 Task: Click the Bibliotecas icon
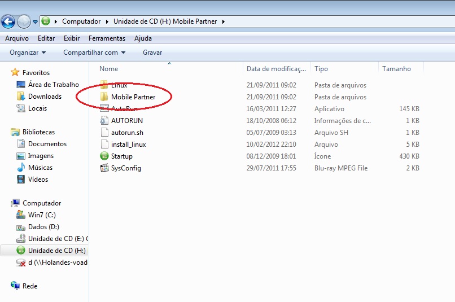pyautogui.click(x=15, y=132)
